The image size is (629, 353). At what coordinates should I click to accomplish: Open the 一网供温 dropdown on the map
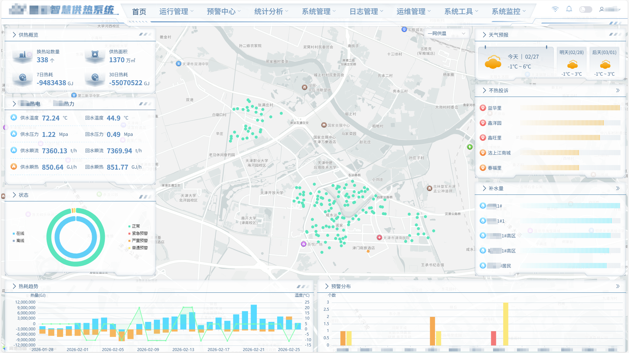point(447,33)
